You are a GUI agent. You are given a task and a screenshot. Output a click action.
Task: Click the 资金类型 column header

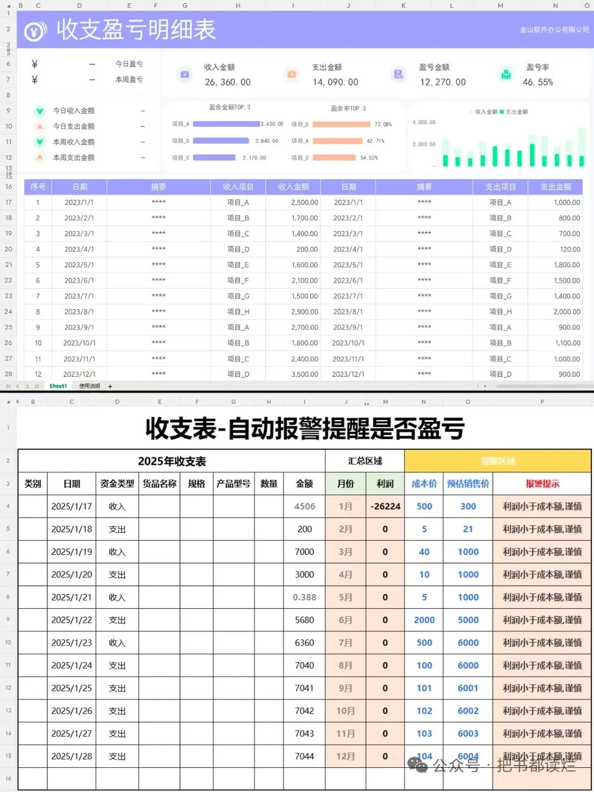point(117,484)
